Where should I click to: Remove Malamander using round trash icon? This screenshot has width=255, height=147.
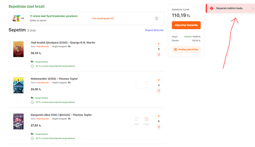tap(159, 91)
